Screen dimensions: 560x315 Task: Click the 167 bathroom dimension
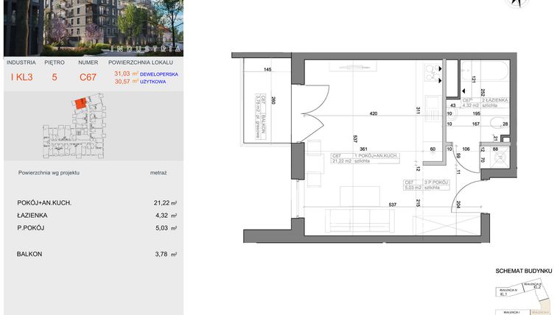click(476, 124)
